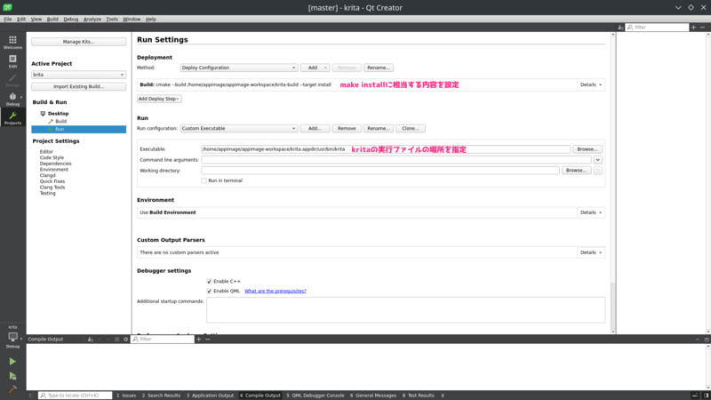The width and height of the screenshot is (711, 400).
Task: Browse for the Executable path
Action: (x=587, y=149)
